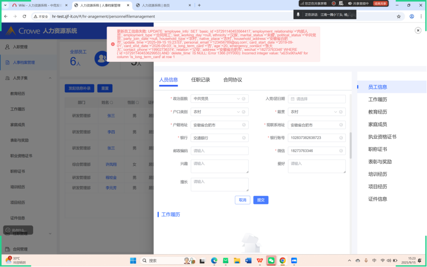This screenshot has height=267, width=427.
Task: Jump to 教育经历 in right anchor list
Action: pos(378,112)
